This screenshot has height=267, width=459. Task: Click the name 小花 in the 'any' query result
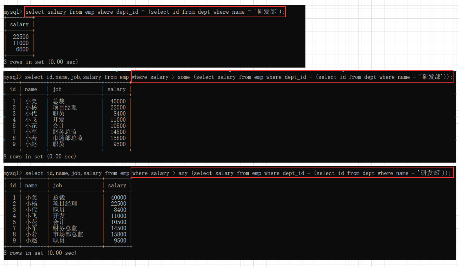coord(31,222)
